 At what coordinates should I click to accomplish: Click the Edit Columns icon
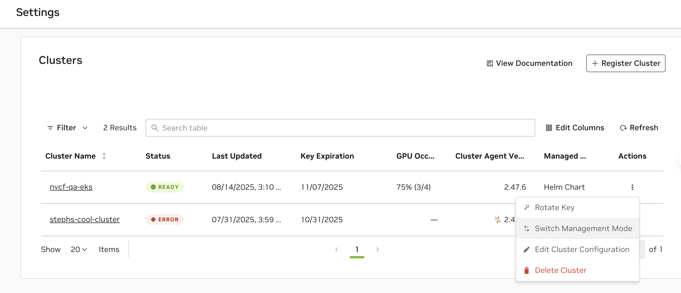[549, 128]
